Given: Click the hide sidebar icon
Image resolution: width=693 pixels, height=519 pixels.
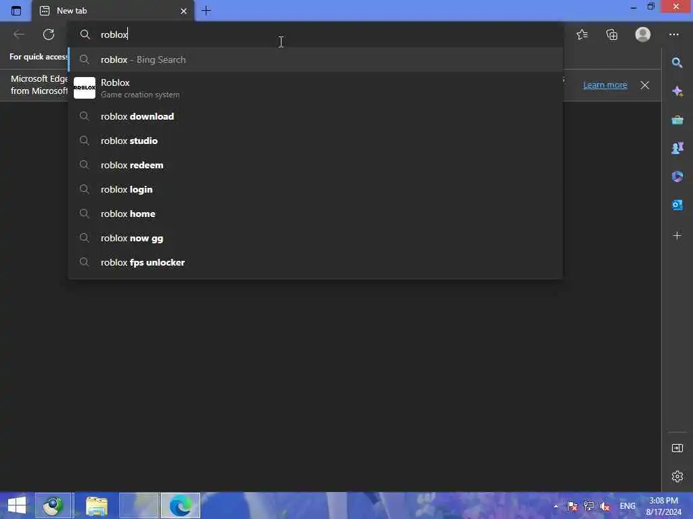Looking at the screenshot, I should [677, 449].
